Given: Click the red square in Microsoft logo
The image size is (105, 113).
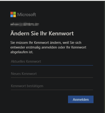Looking at the screenshot, I should [12, 13].
